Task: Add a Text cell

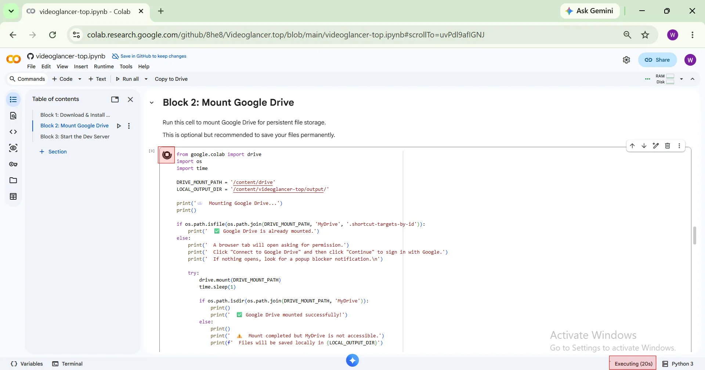Action: [97, 79]
